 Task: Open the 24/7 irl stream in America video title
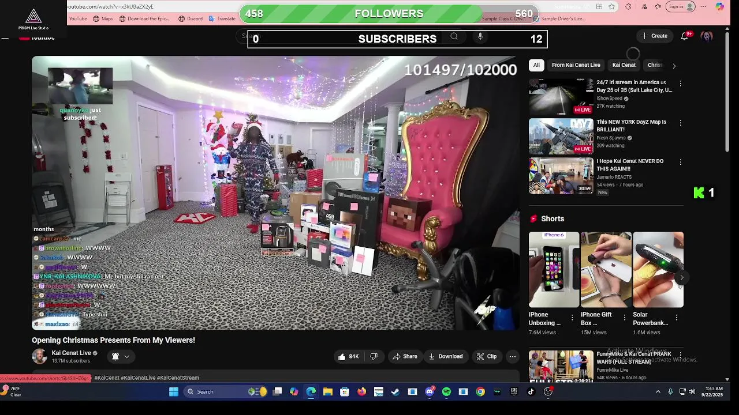(634, 86)
